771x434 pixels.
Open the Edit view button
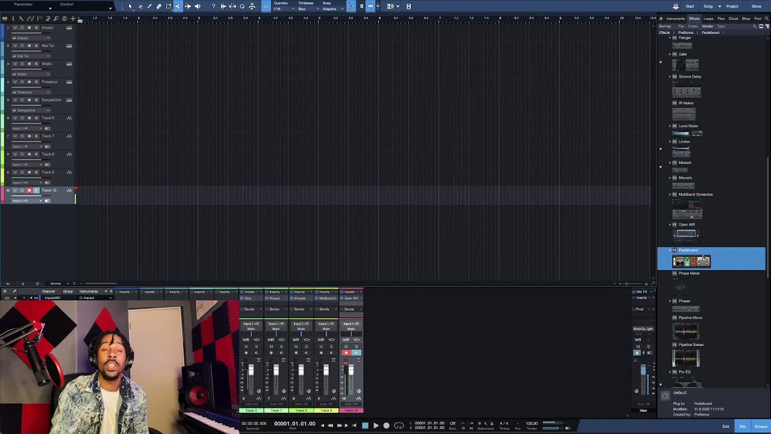click(726, 427)
